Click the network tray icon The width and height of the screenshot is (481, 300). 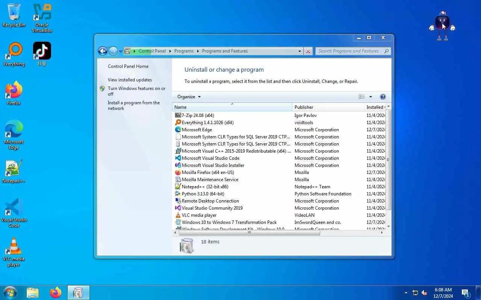pos(415,293)
